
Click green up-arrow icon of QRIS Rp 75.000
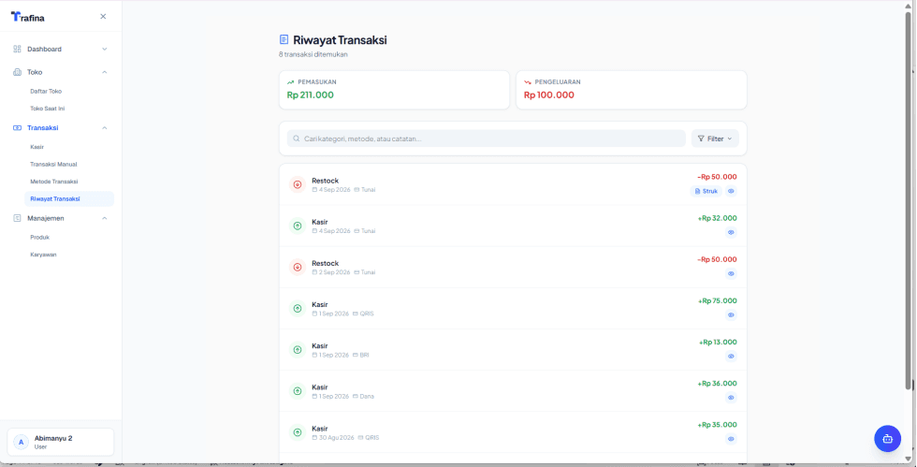[x=298, y=309]
